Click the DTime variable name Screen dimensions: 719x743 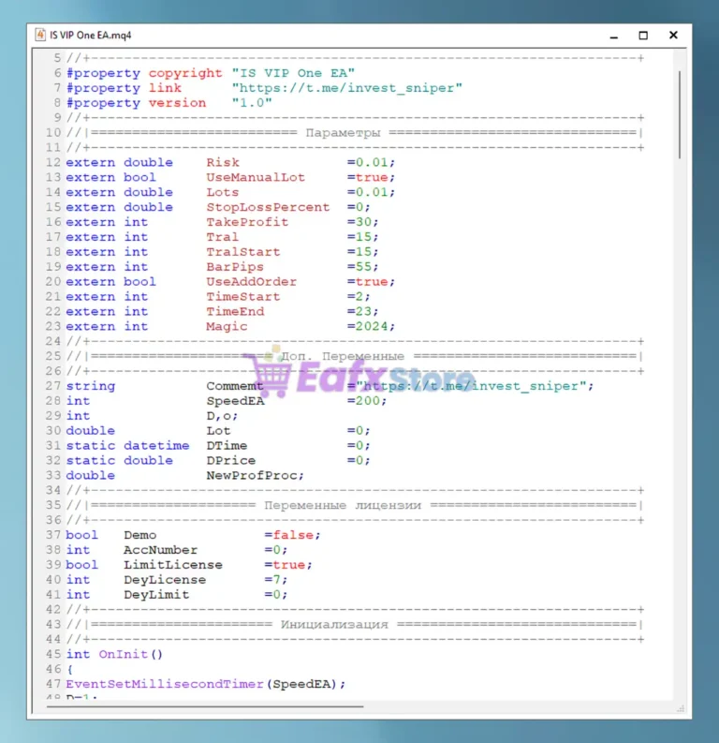click(227, 446)
